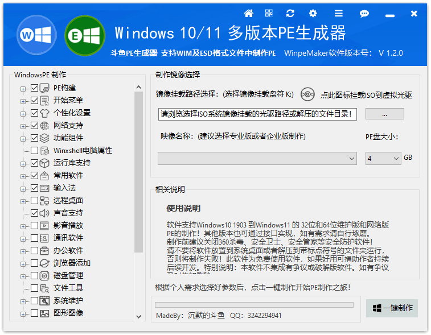The width and height of the screenshot is (431, 335).
Task: Open settings gear icon
Action: pyautogui.click(x=313, y=13)
